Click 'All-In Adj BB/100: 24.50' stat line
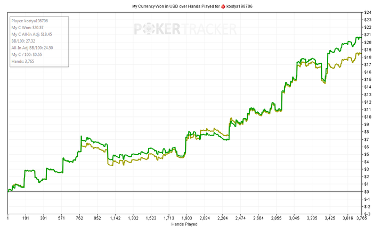The width and height of the screenshot is (373, 227). click(x=32, y=48)
